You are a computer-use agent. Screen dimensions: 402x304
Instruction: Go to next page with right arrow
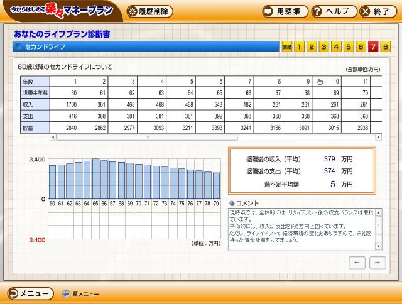click(x=378, y=263)
